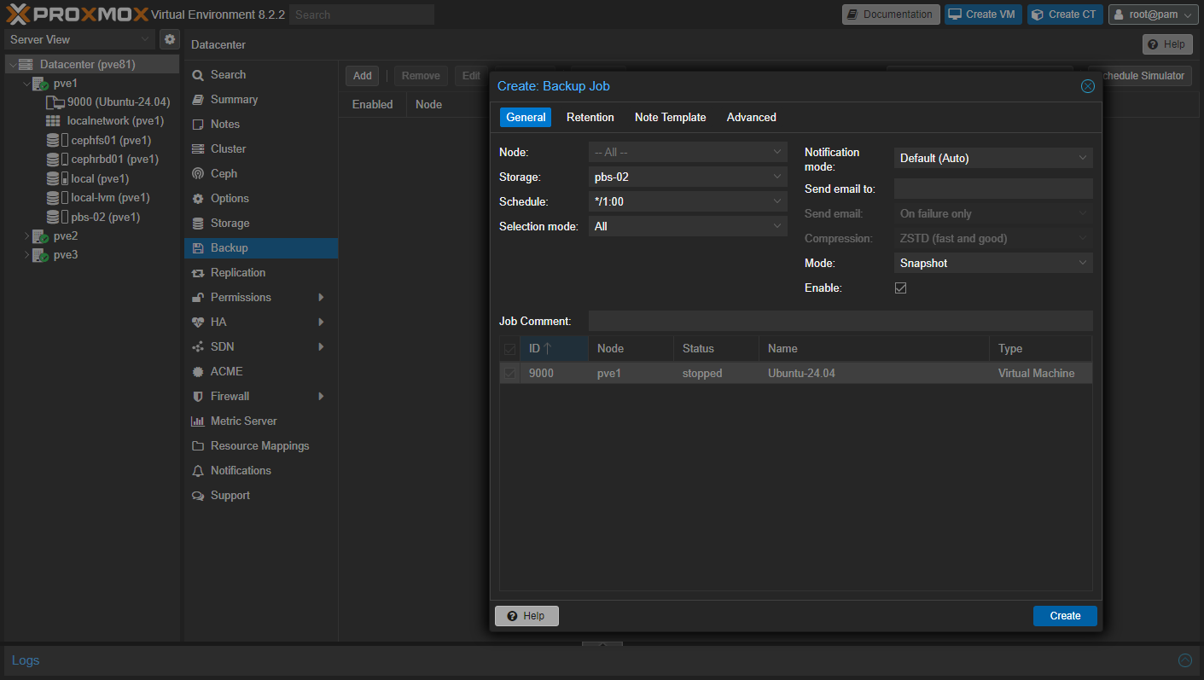
Task: Click the Storage database icon in sidebar
Action: click(x=198, y=224)
